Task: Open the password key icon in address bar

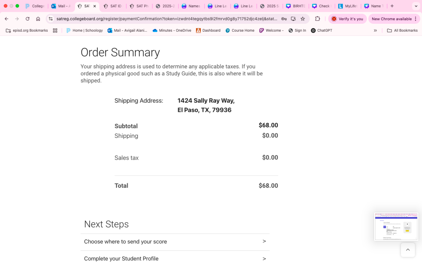Action: [284, 19]
